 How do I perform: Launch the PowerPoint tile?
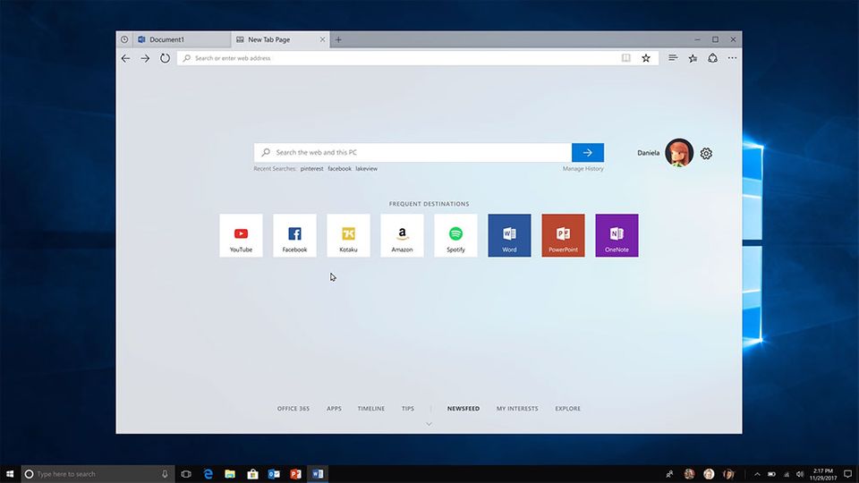coord(563,235)
